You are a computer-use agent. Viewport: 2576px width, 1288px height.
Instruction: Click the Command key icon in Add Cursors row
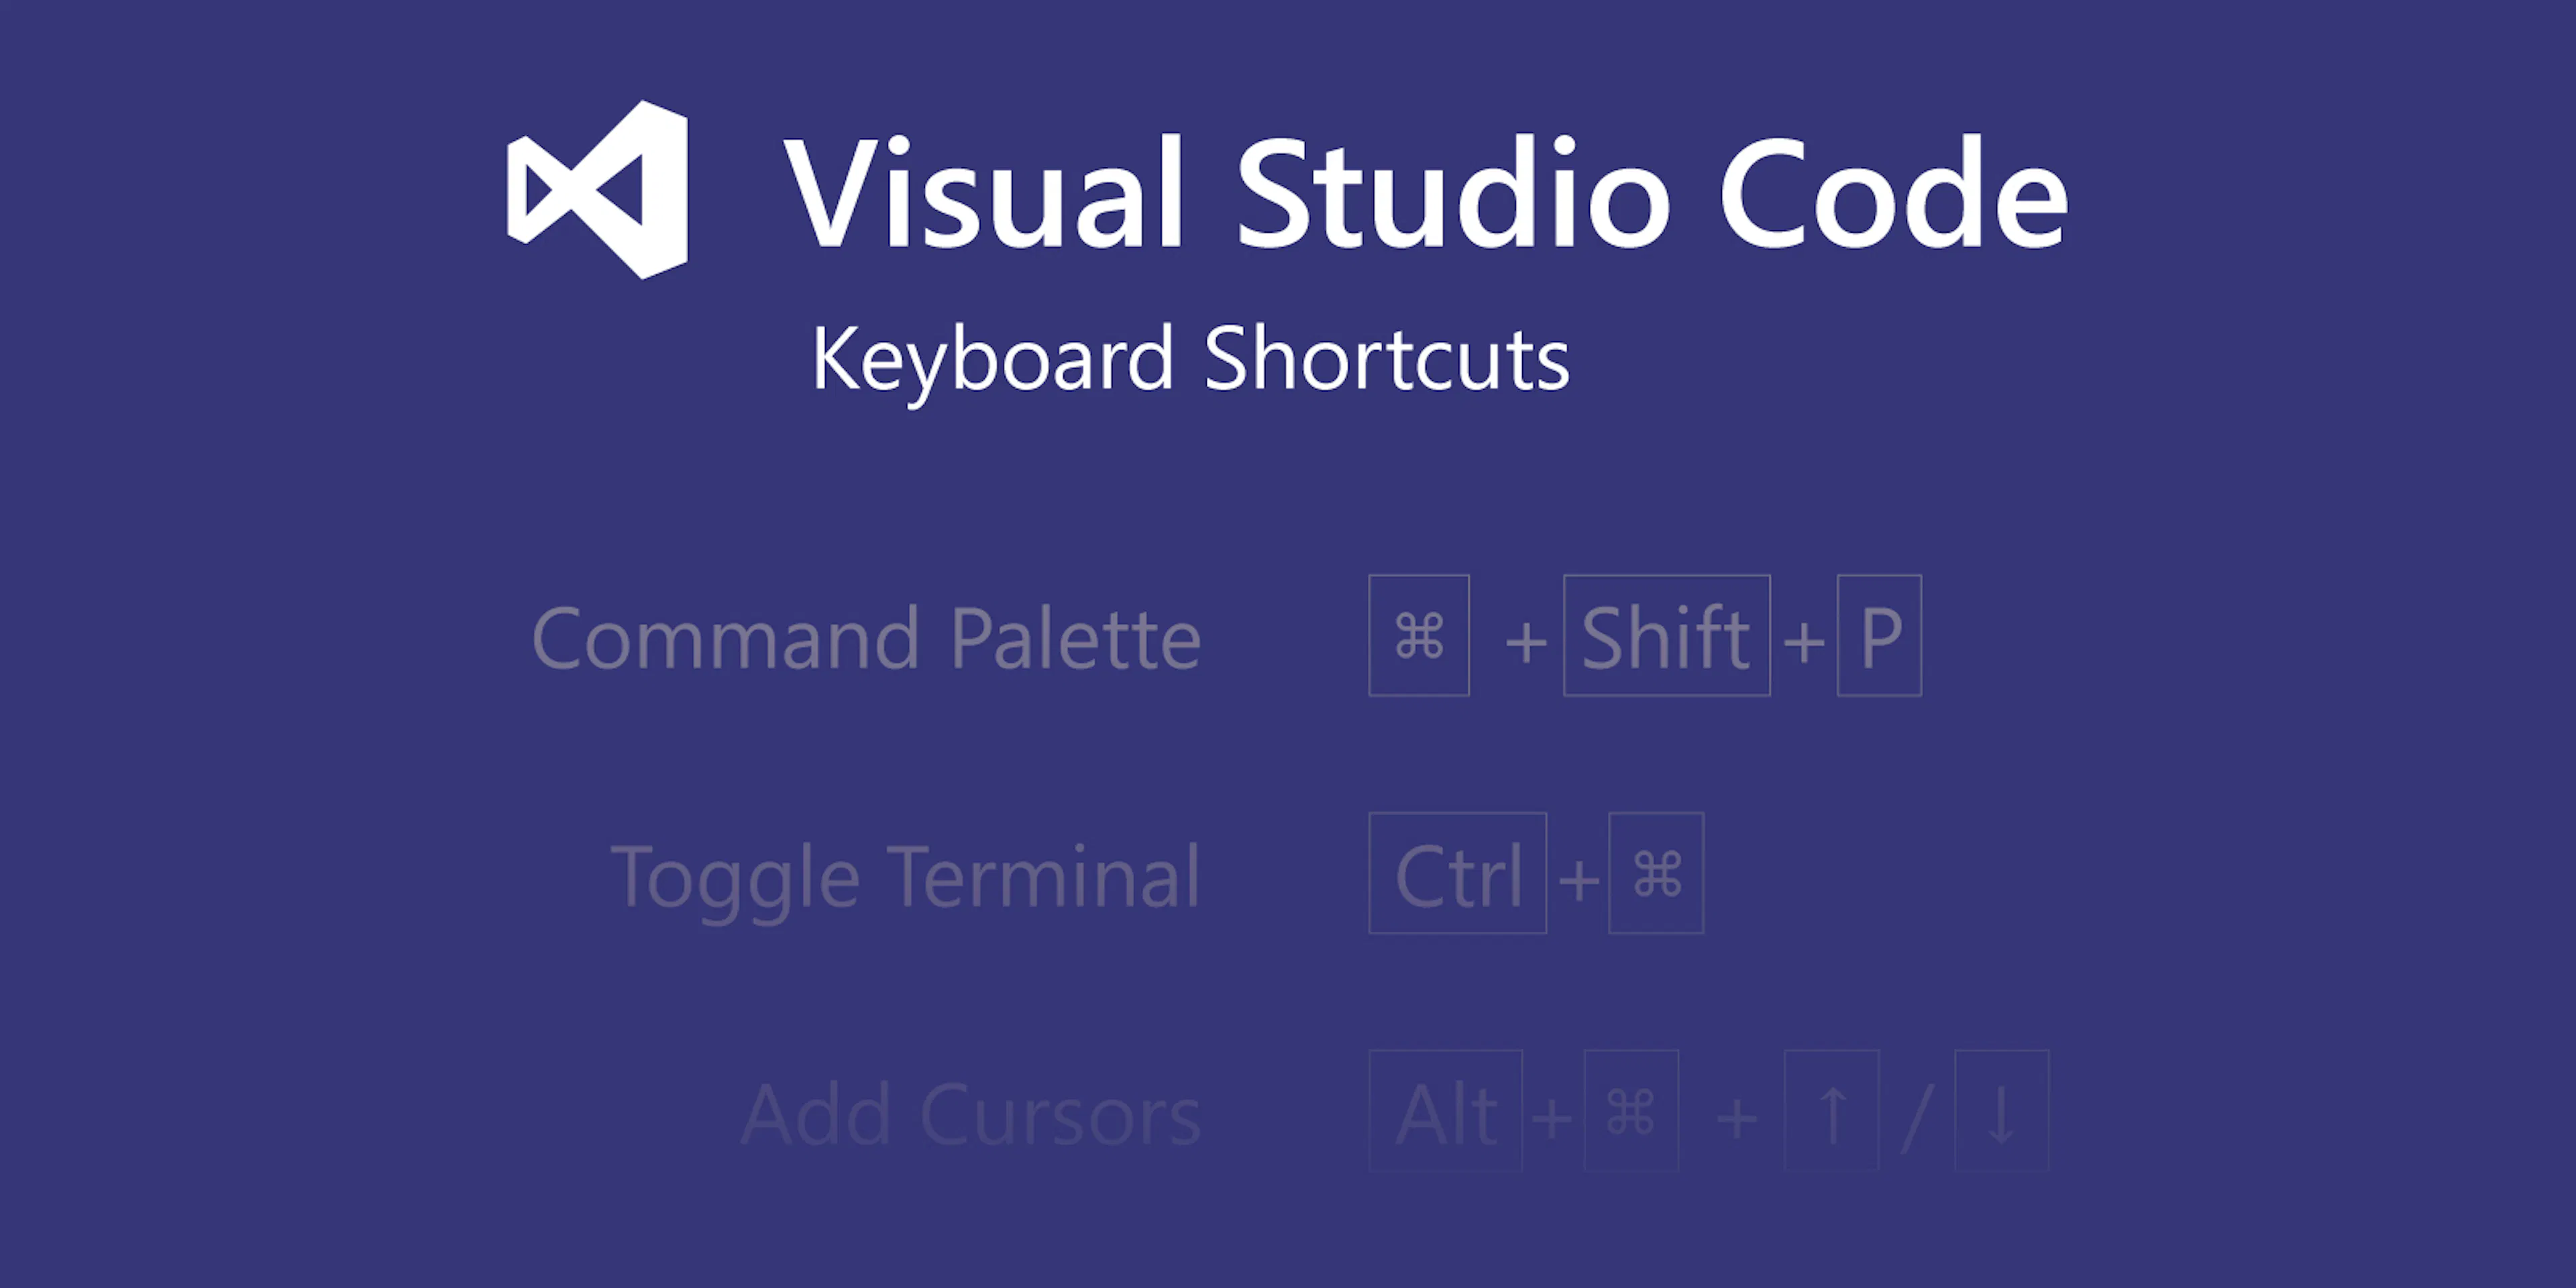click(x=1631, y=1111)
